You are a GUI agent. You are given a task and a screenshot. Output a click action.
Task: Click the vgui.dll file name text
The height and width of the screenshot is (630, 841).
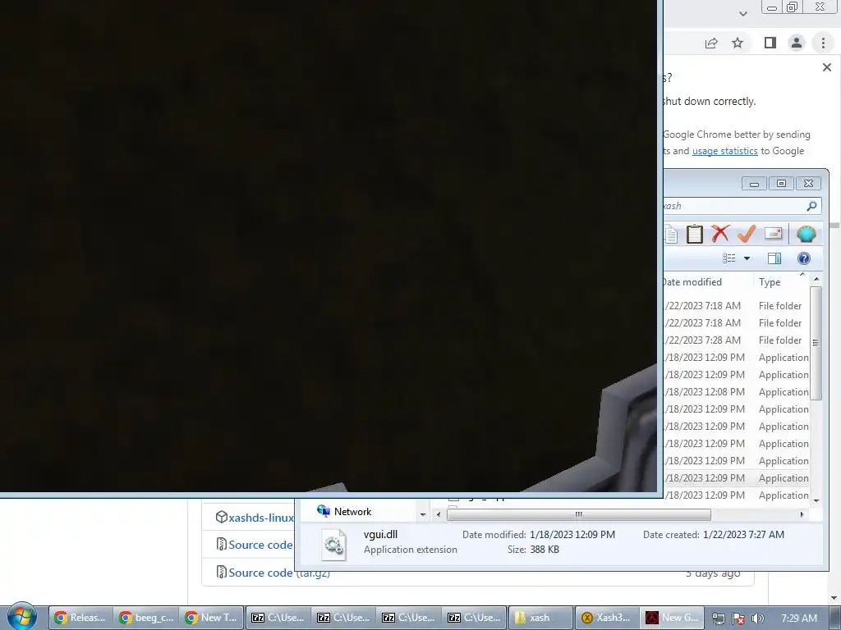tap(380, 534)
